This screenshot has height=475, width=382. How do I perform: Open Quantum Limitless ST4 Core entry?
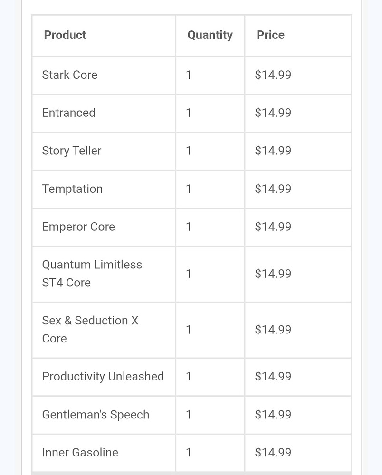[92, 274]
